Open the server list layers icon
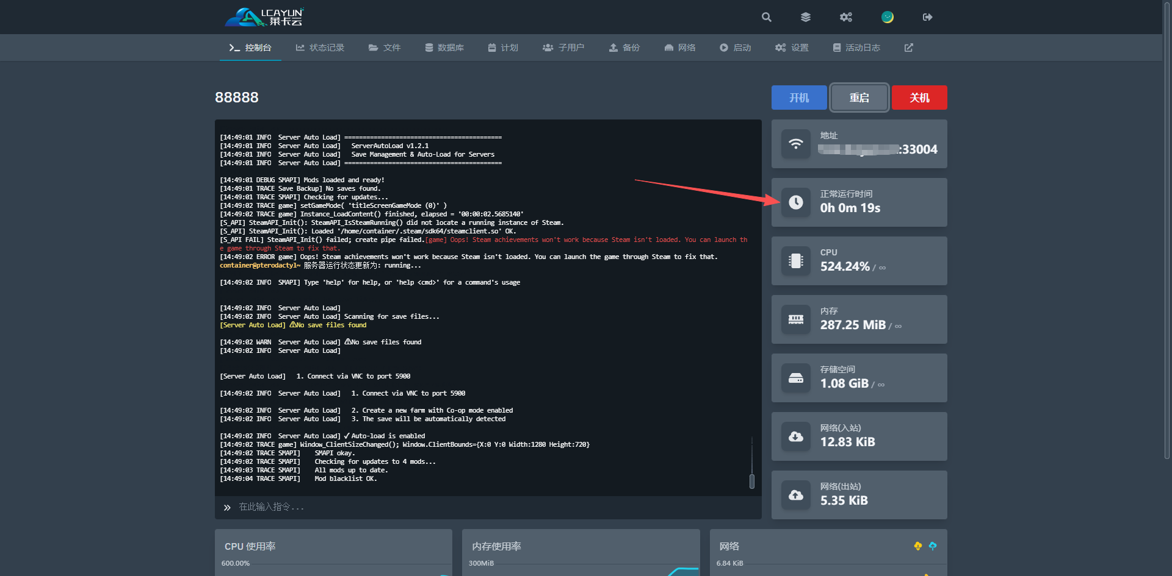The image size is (1172, 576). click(x=806, y=17)
